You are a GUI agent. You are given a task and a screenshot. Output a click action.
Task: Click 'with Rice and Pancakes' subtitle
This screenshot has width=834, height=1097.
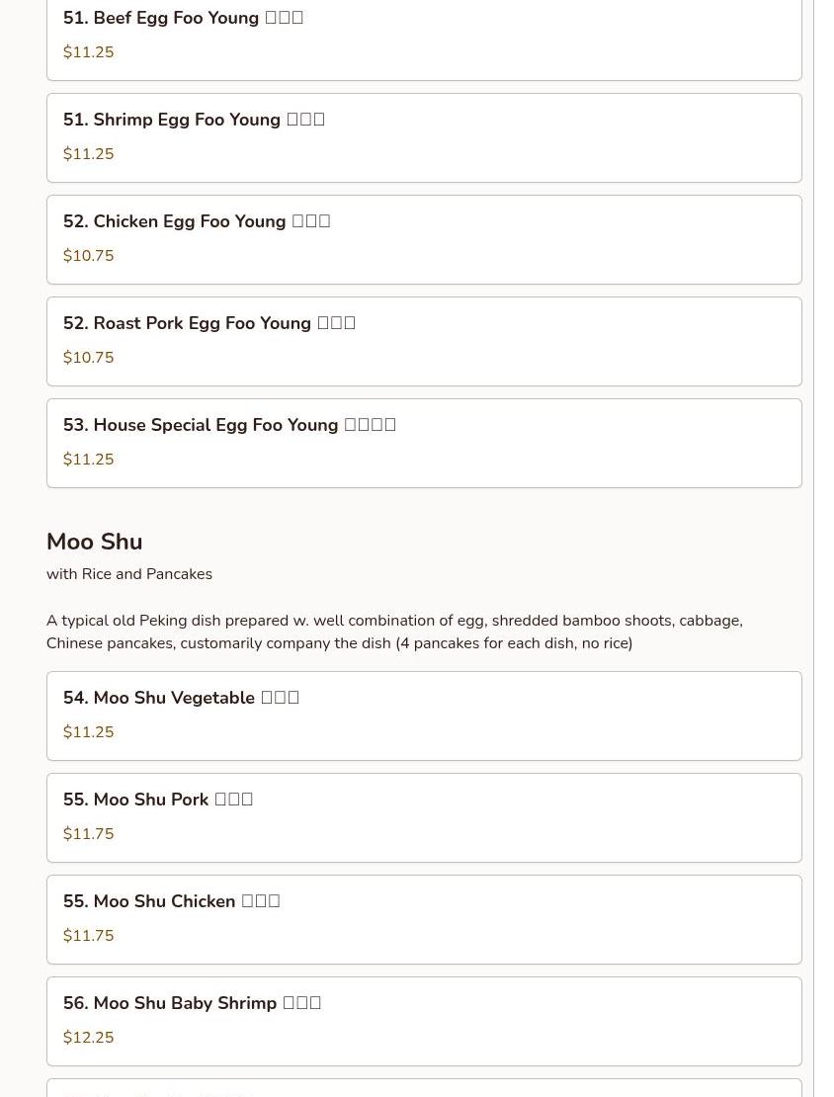pyautogui.click(x=129, y=574)
